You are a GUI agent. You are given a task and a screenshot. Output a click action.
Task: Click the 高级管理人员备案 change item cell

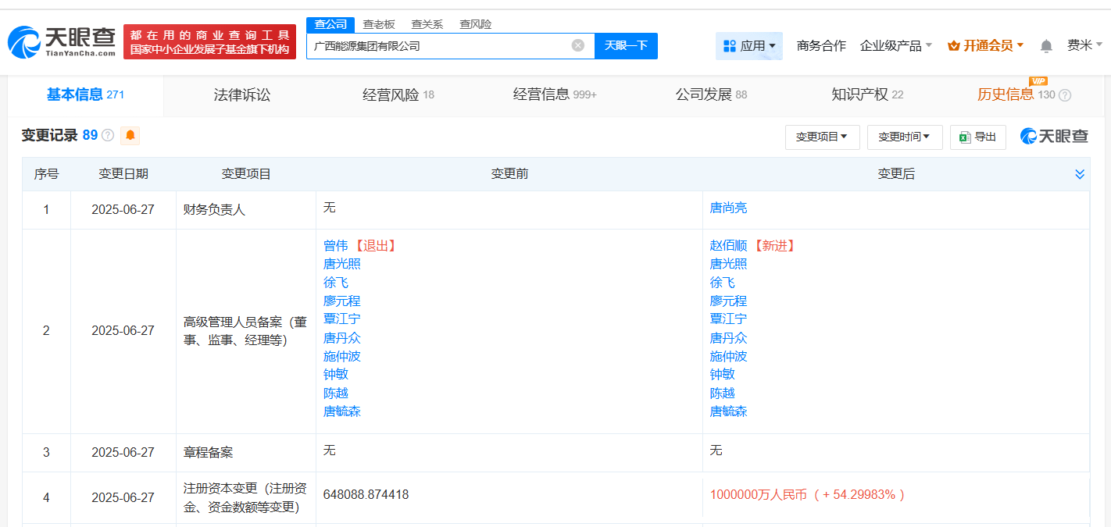coord(245,331)
